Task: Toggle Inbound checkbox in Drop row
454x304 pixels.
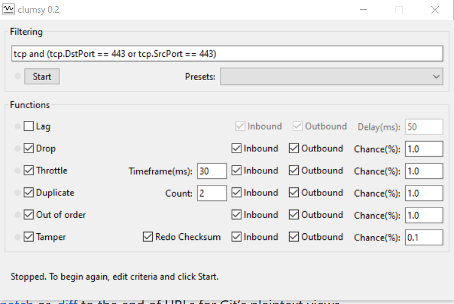Action: (236, 148)
